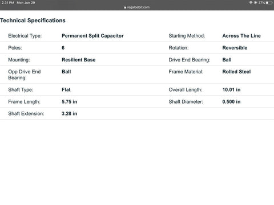
Task: Select Permanent Split Capacitor value
Action: tap(92, 36)
